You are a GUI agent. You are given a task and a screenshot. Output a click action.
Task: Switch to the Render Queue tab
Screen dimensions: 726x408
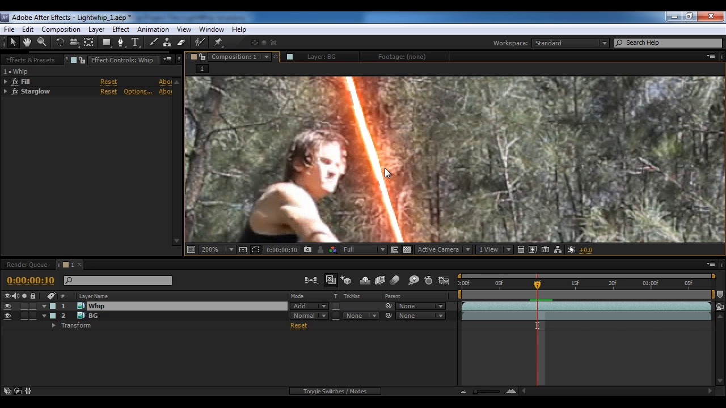[27, 265]
